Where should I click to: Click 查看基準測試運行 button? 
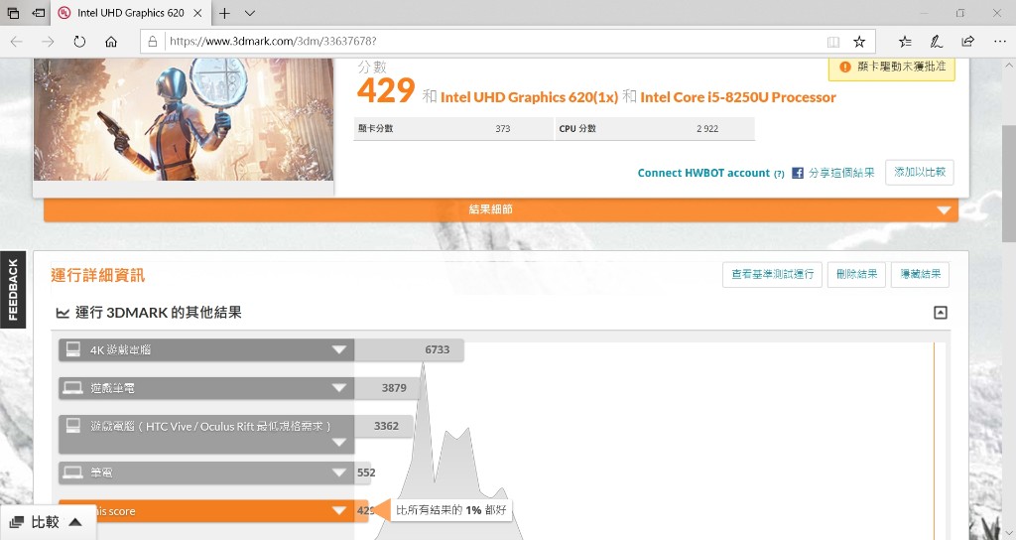(x=772, y=275)
